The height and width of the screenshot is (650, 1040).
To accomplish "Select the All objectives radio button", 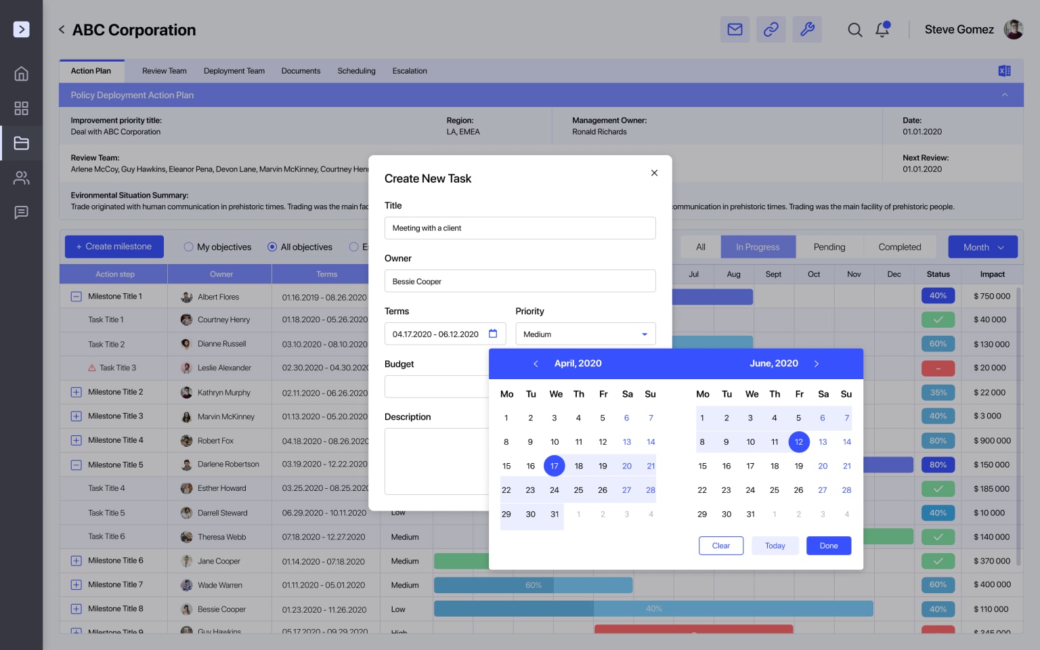I will [x=274, y=246].
